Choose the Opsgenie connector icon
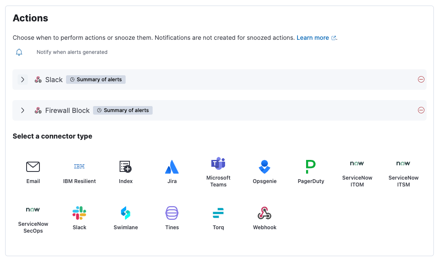The width and height of the screenshot is (439, 263). [265, 167]
